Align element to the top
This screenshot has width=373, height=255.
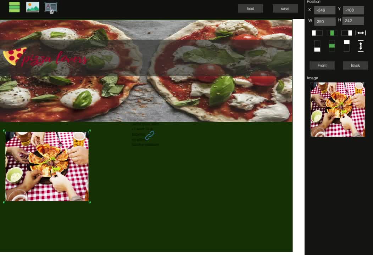click(x=347, y=46)
